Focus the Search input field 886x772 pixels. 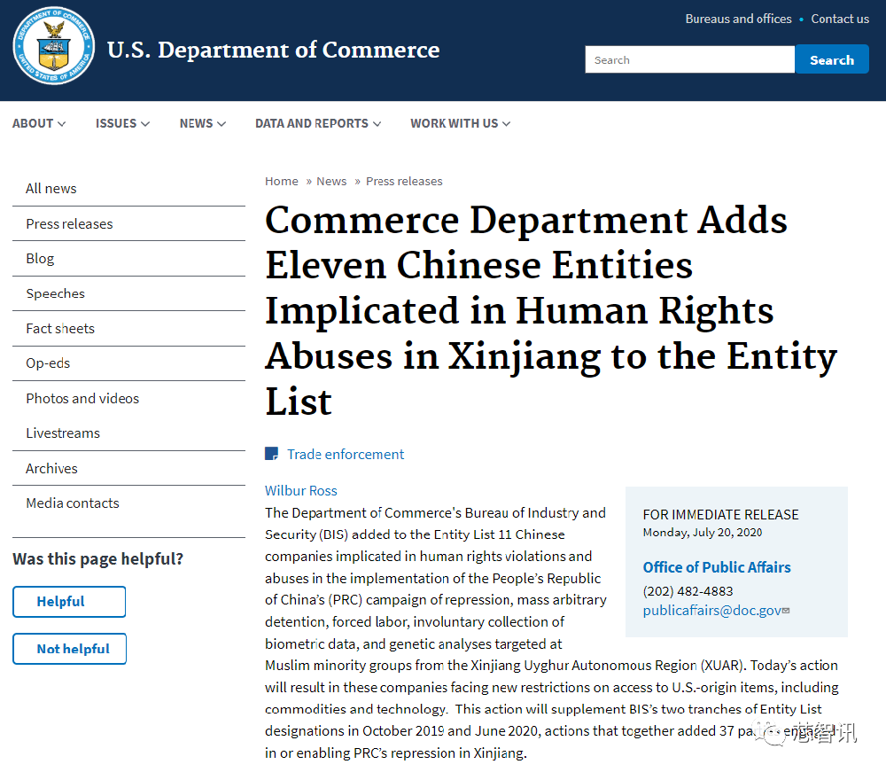[x=689, y=59]
